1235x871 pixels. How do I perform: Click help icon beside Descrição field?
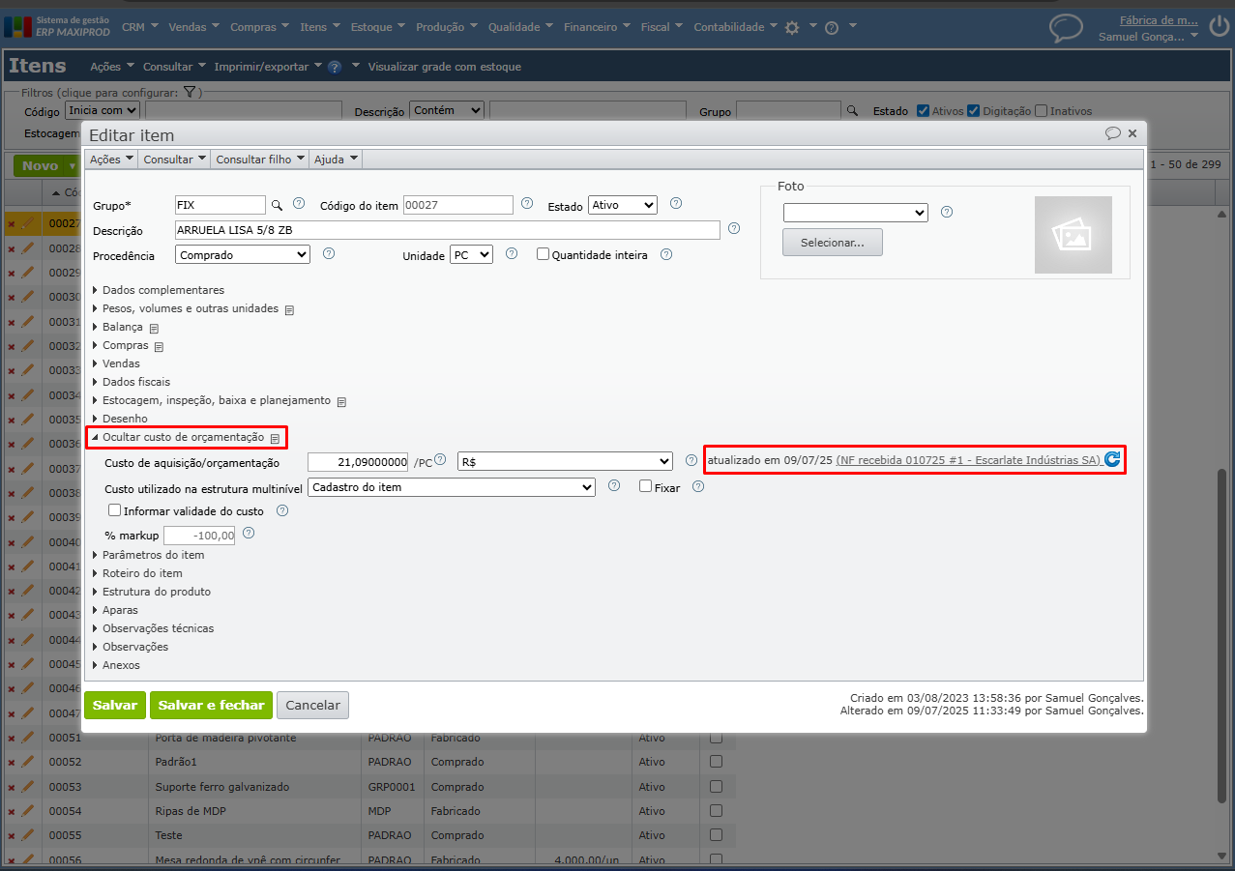tap(734, 229)
